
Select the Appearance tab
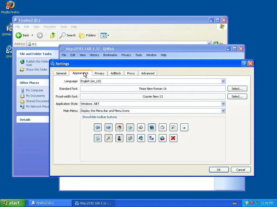click(80, 73)
